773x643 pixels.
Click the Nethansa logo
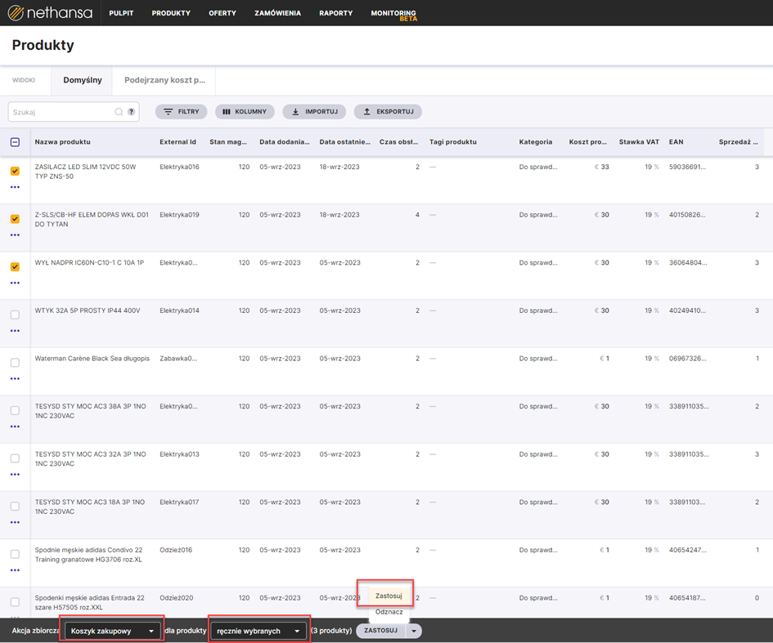[x=50, y=13]
